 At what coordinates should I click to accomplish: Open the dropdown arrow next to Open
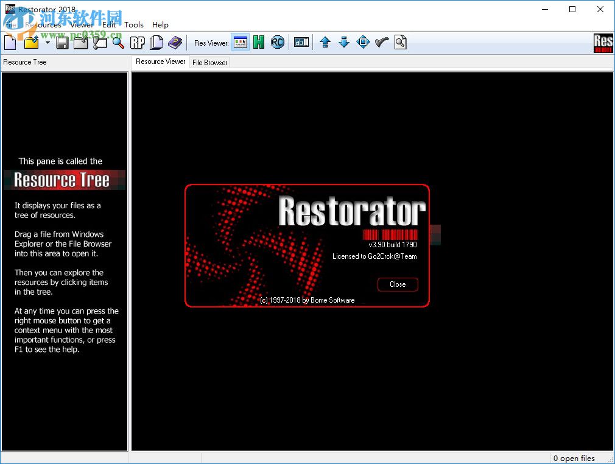(x=47, y=42)
